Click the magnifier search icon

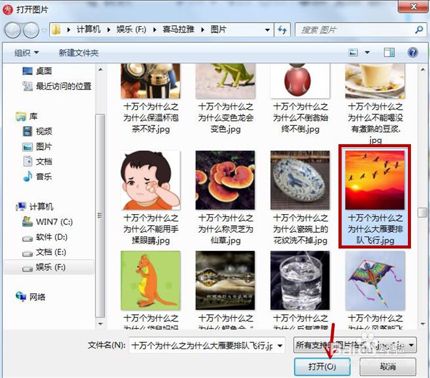[x=419, y=29]
